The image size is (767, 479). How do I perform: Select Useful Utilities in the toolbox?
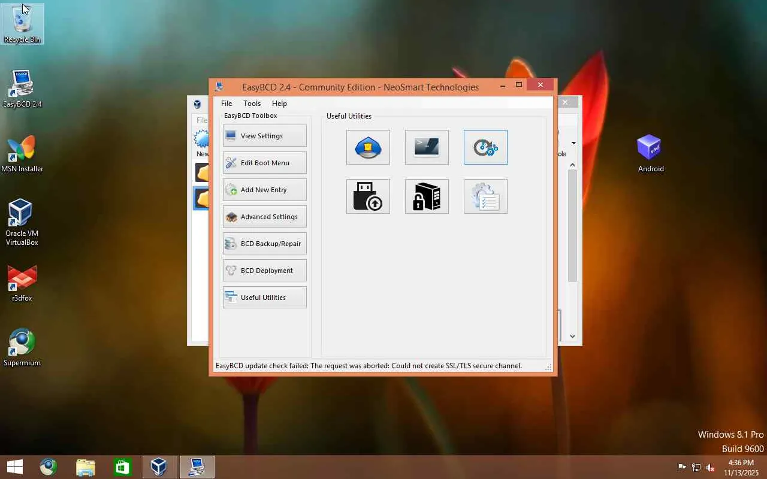(x=265, y=298)
